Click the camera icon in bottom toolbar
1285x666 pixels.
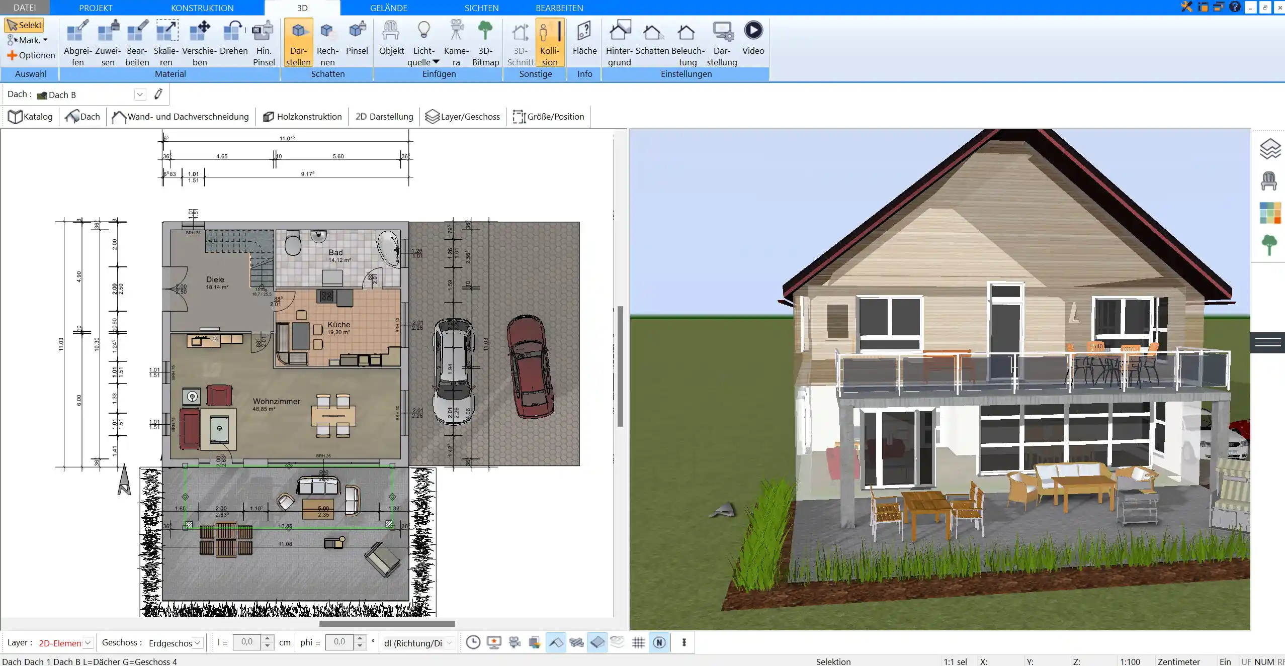pyautogui.click(x=514, y=642)
